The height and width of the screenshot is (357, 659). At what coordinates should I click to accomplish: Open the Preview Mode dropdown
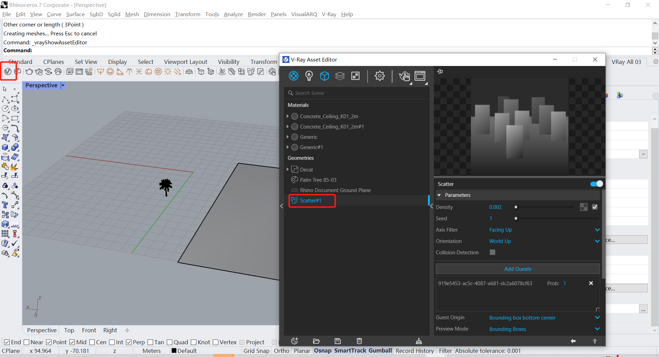coord(544,329)
